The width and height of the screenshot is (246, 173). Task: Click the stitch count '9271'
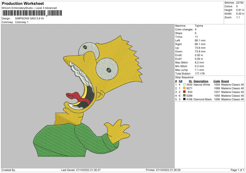point(189,89)
